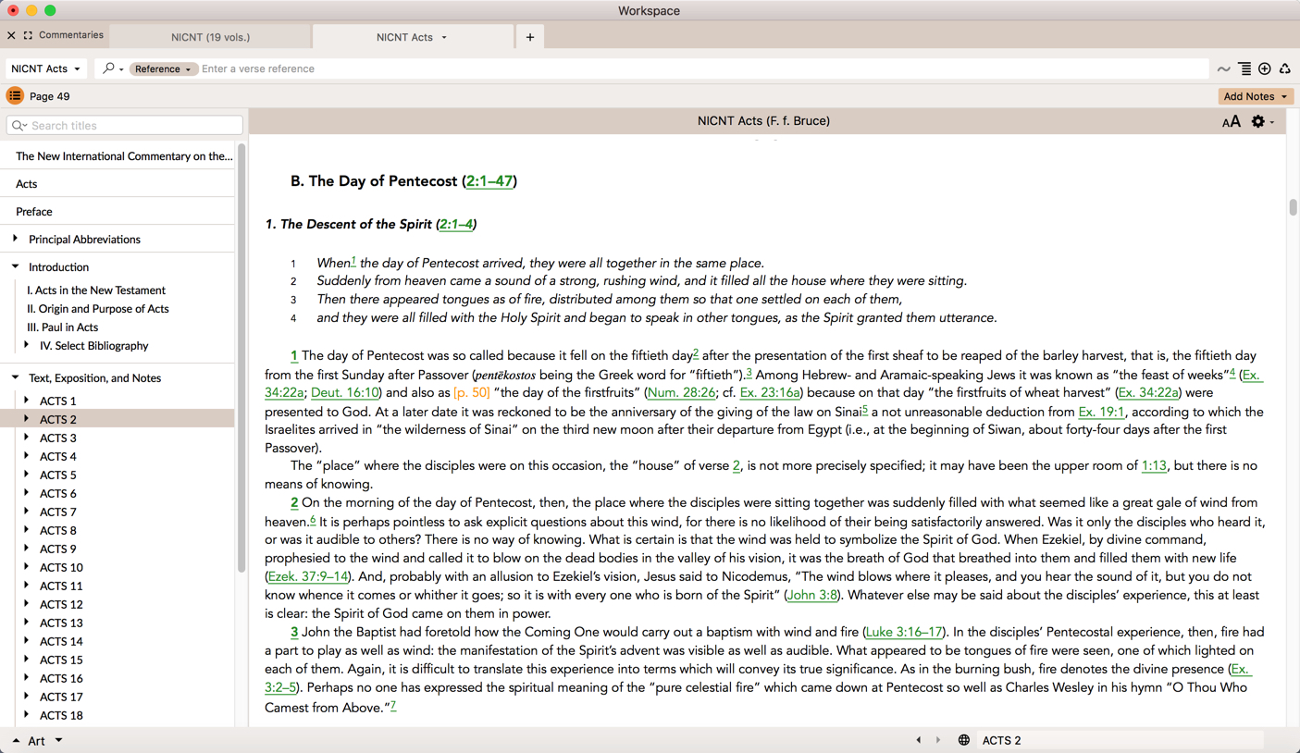Screen dimensions: 1300x753
Task: Select the NICNT Acts tab
Action: [x=404, y=37]
